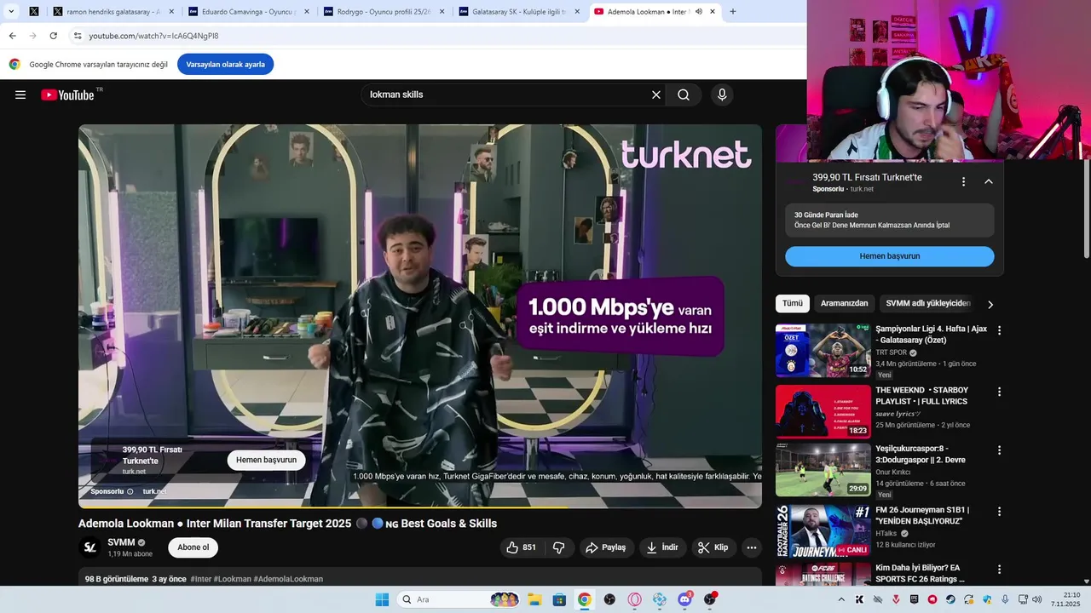Clear the 'lokman skills' search text

(x=656, y=95)
